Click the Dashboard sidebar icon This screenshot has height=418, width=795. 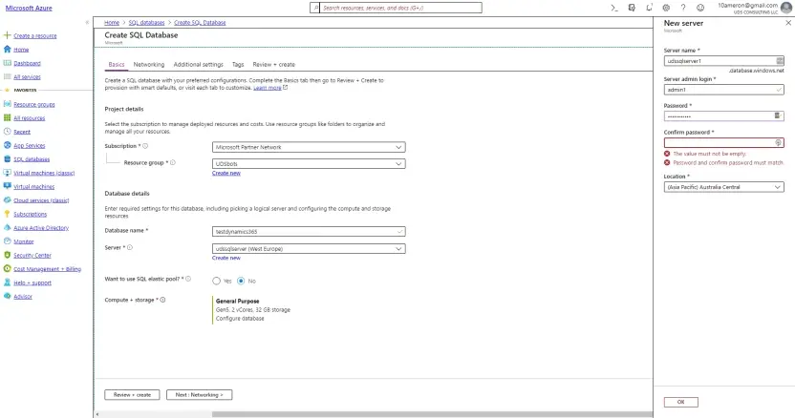click(x=7, y=63)
